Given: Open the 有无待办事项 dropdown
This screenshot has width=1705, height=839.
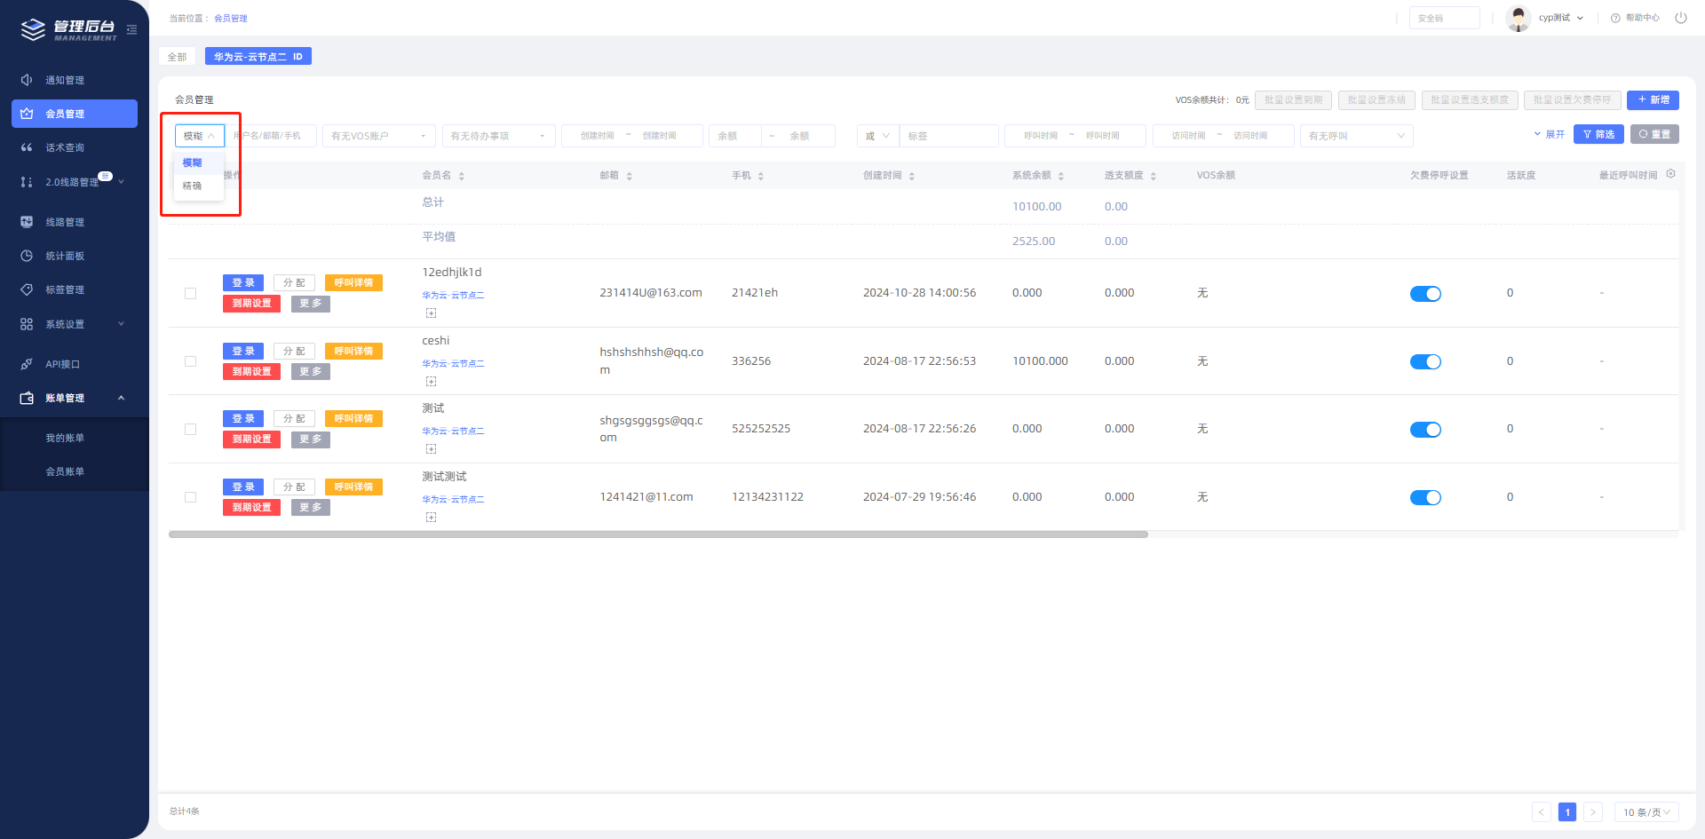Looking at the screenshot, I should click(499, 136).
